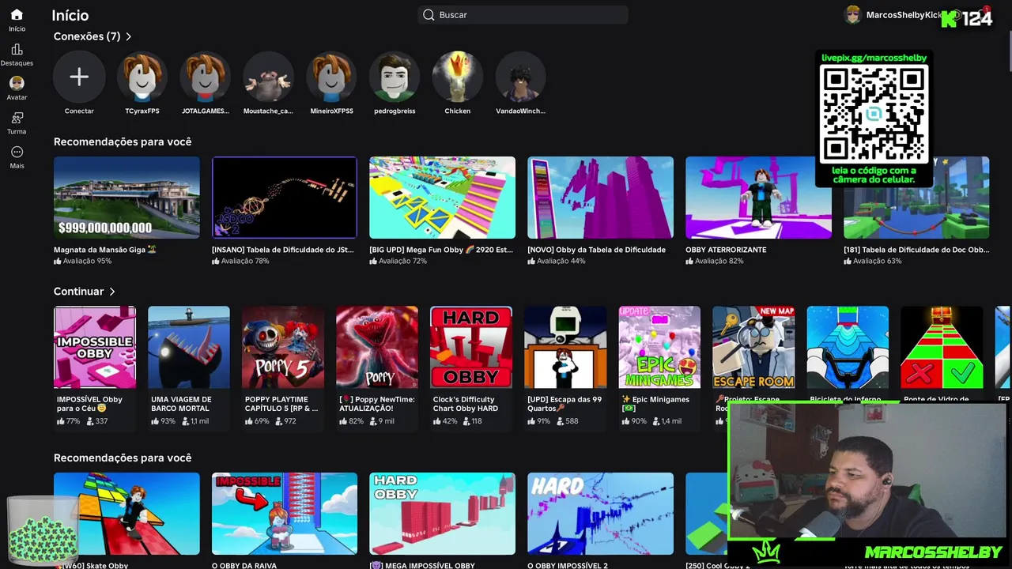Click the search magnifier icon
This screenshot has height=569, width=1012.
(429, 15)
